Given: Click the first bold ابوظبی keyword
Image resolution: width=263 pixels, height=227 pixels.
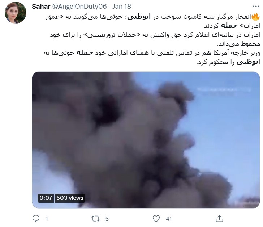Looking at the screenshot, I should tap(139, 17).
